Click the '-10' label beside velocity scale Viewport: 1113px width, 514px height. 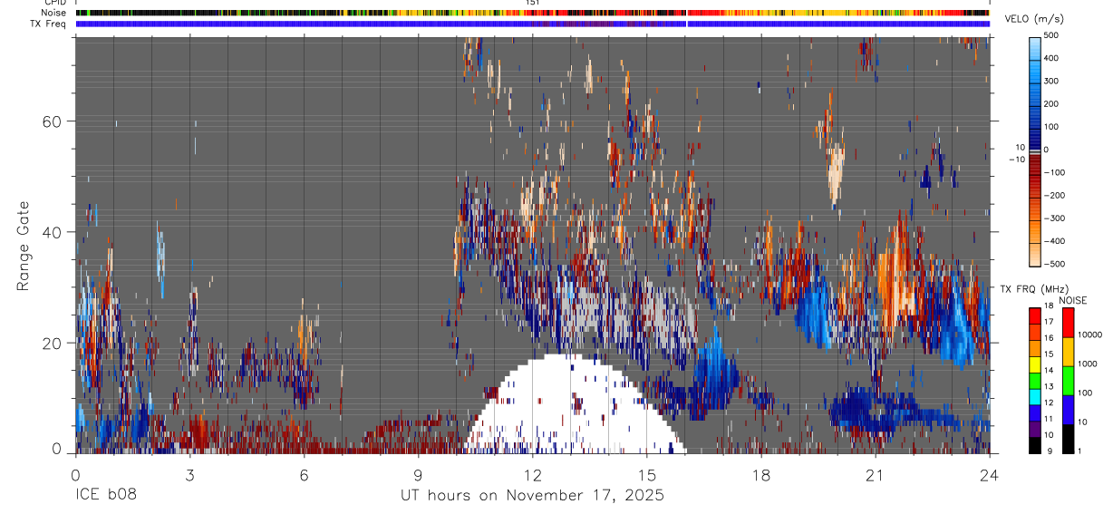(x=1016, y=160)
